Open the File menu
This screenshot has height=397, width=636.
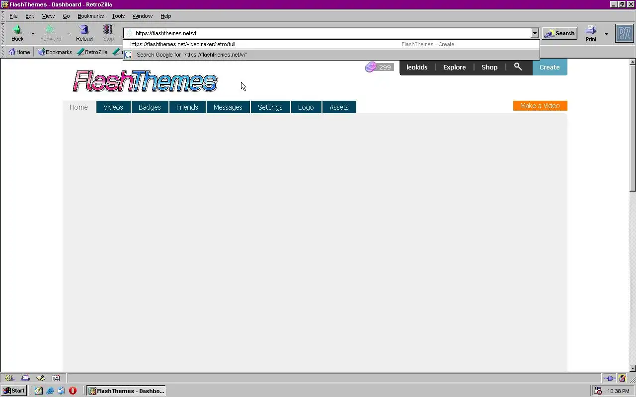tap(13, 16)
